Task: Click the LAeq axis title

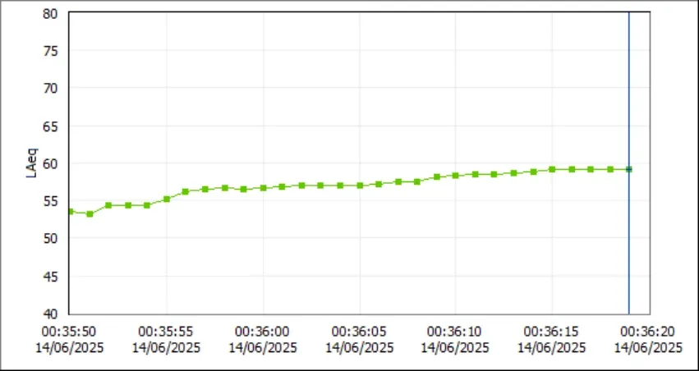Action: (x=32, y=163)
